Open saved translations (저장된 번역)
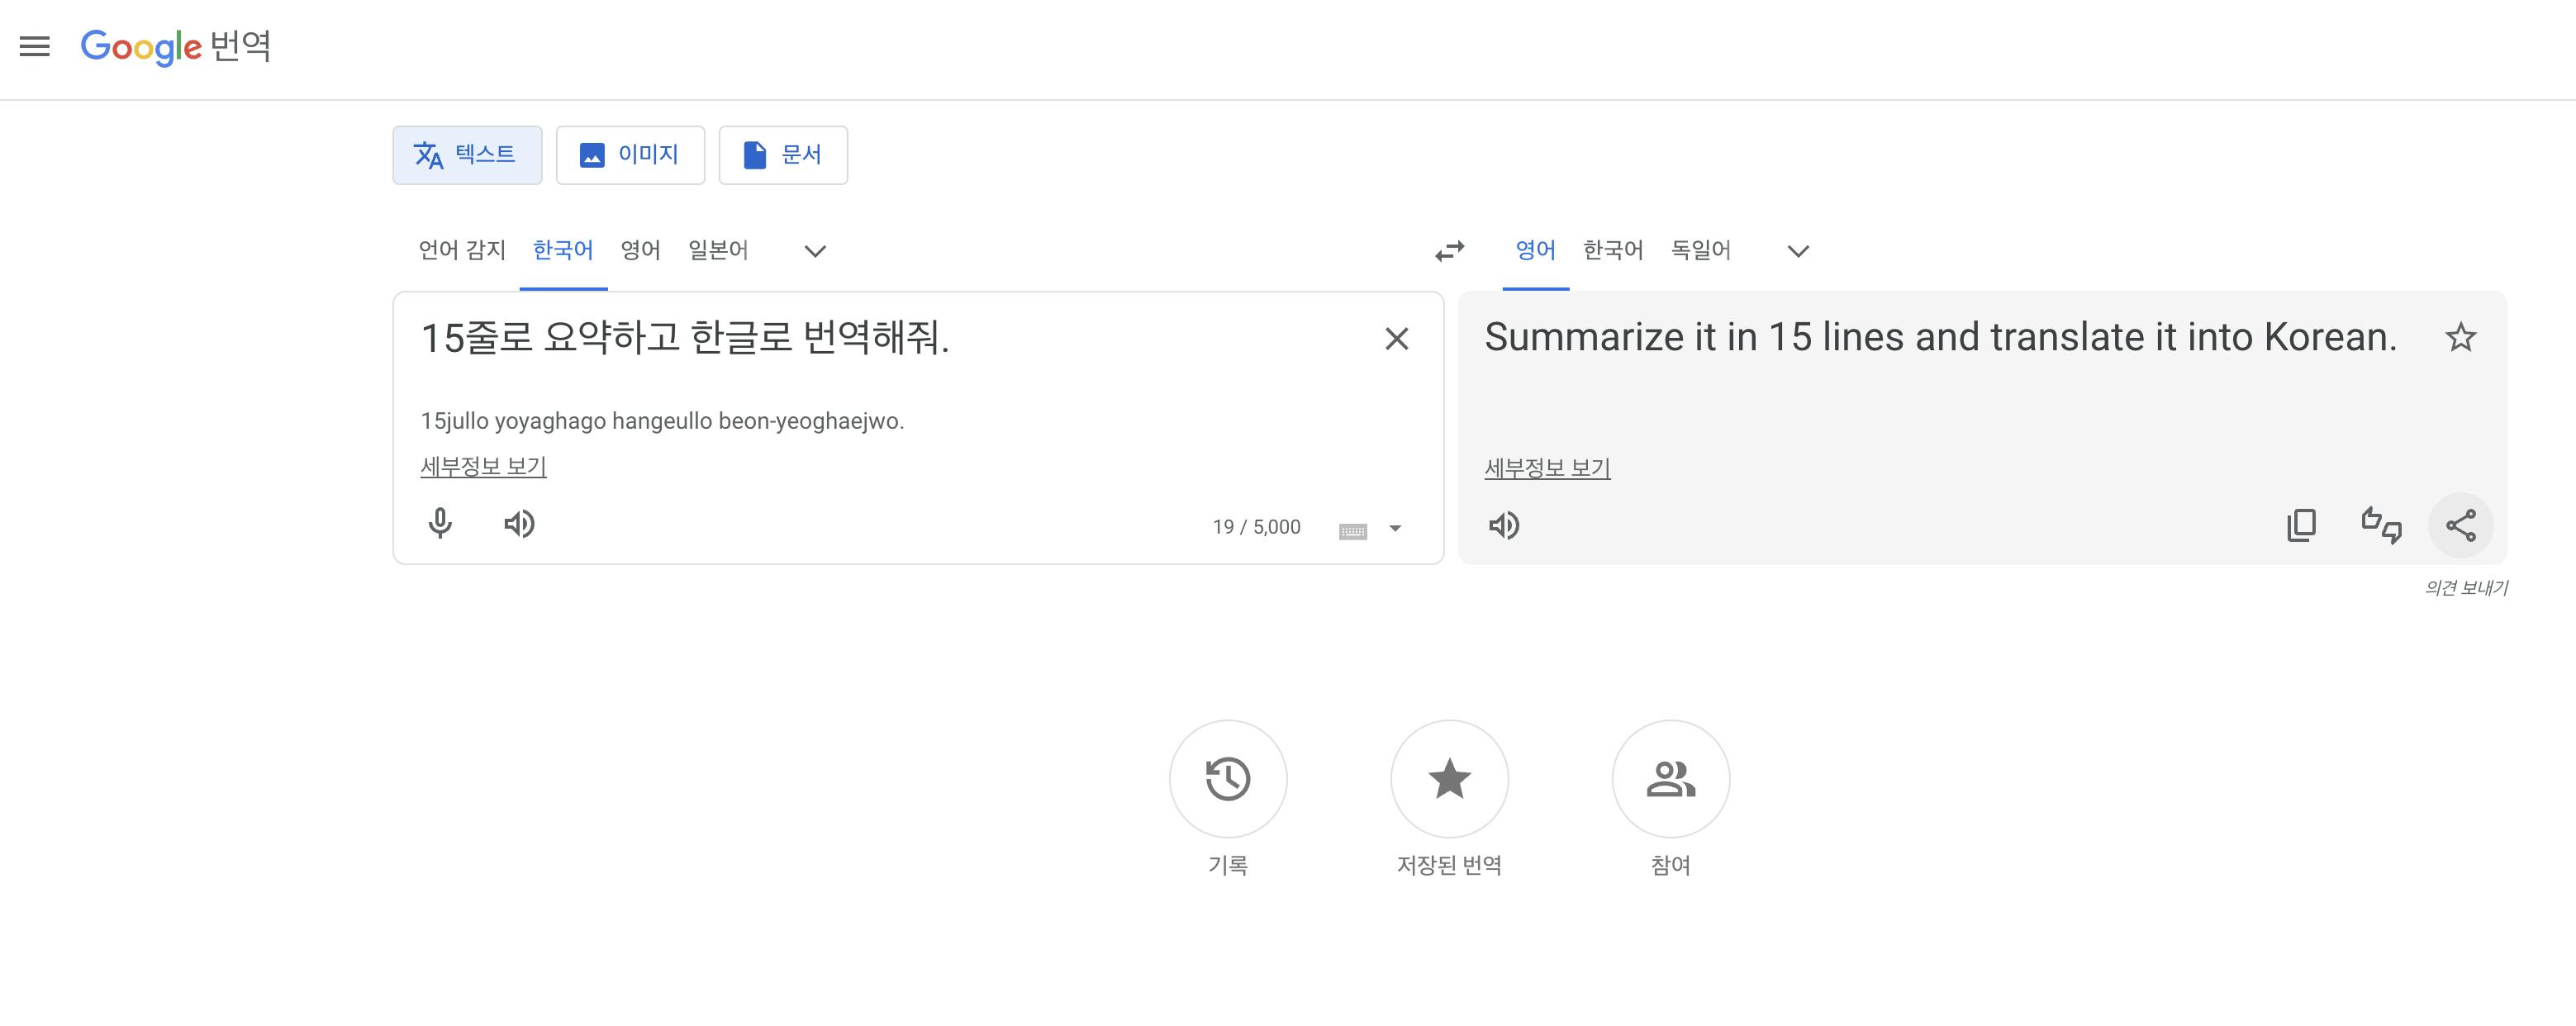Image resolution: width=2576 pixels, height=1026 pixels. tap(1449, 779)
